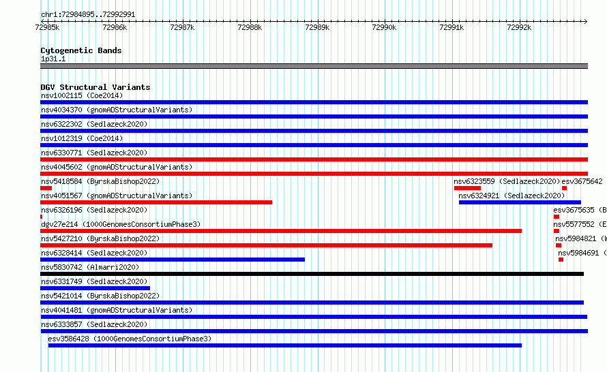Select the red bar under nsv5427210

pyautogui.click(x=267, y=245)
